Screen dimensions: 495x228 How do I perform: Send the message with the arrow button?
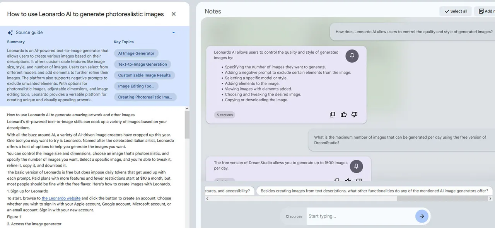[x=422, y=216]
